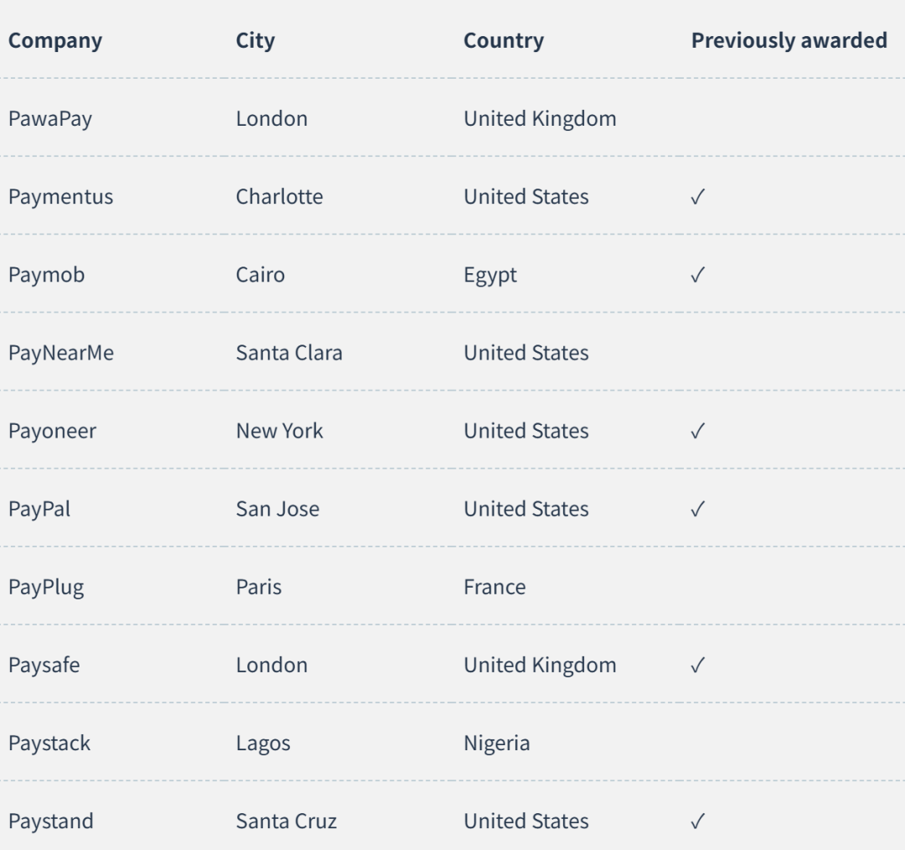
Task: Click the Country column header
Action: coord(504,41)
